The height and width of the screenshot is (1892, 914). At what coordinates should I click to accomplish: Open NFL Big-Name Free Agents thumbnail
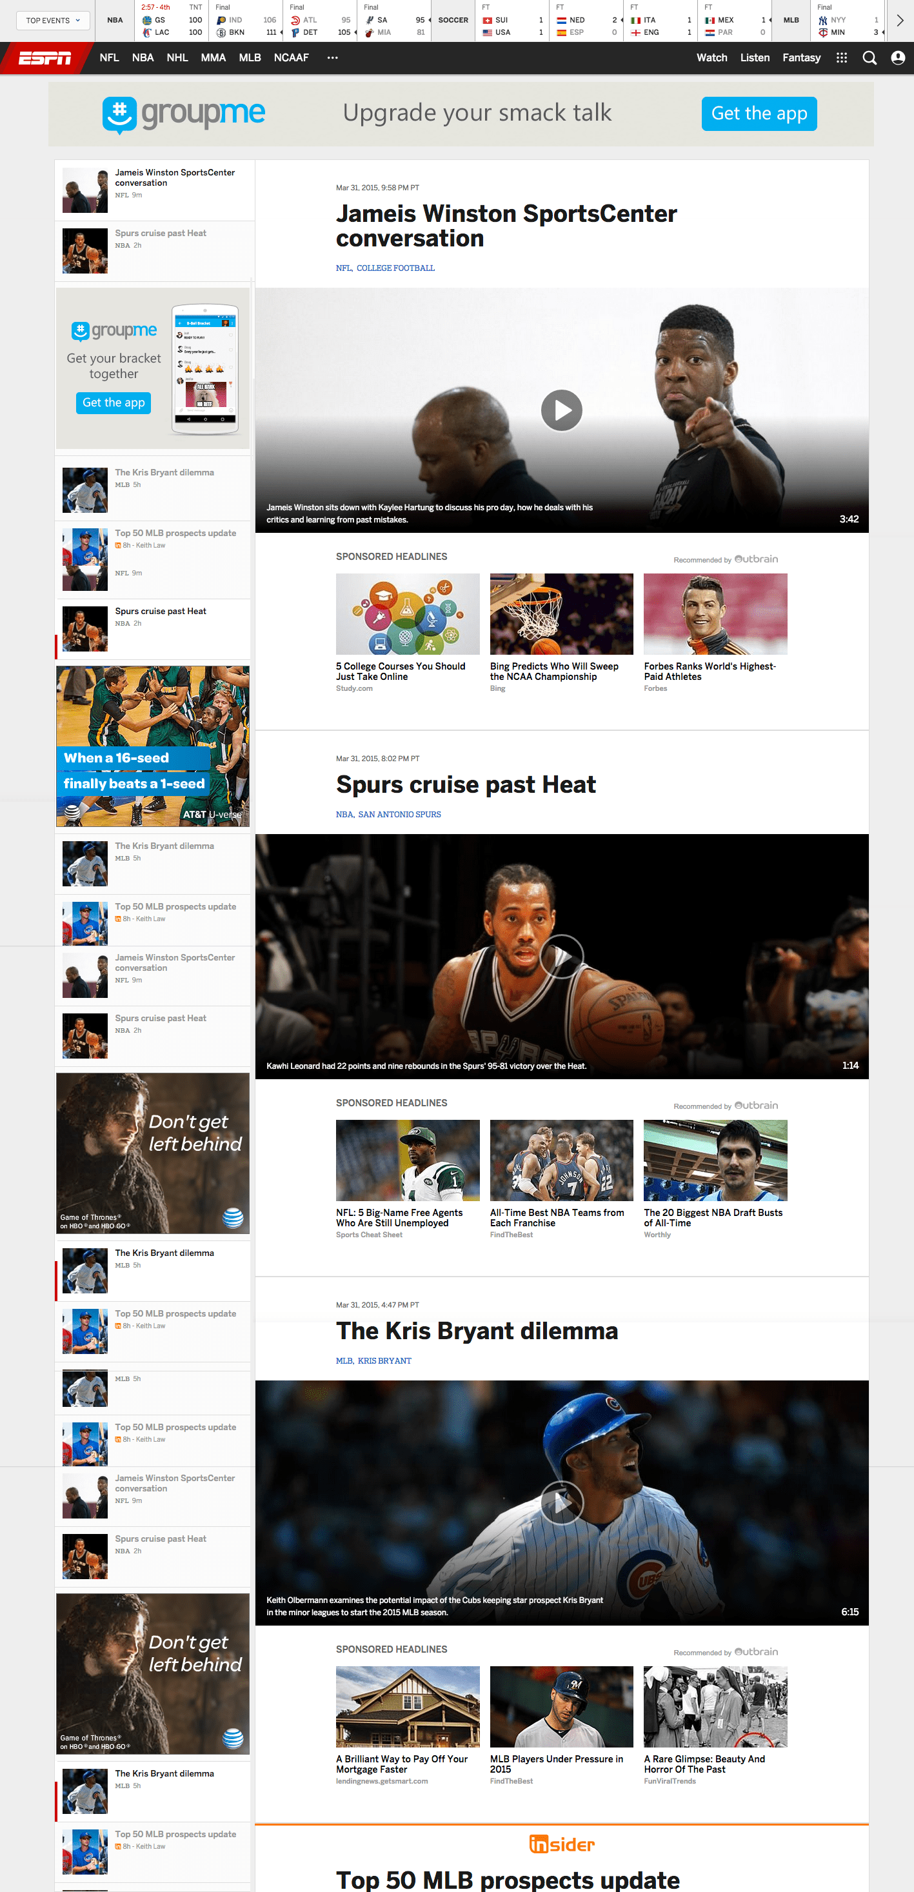click(x=408, y=1160)
